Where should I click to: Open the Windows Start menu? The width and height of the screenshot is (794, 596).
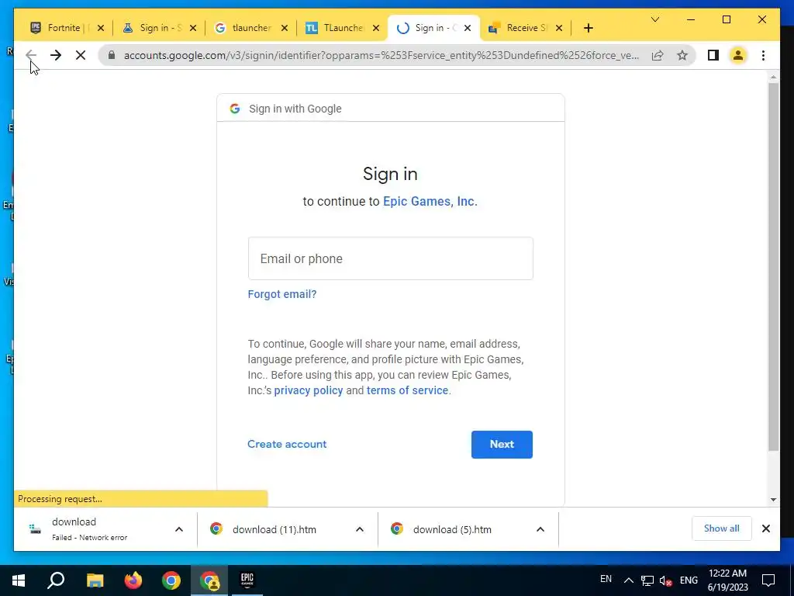(x=19, y=580)
